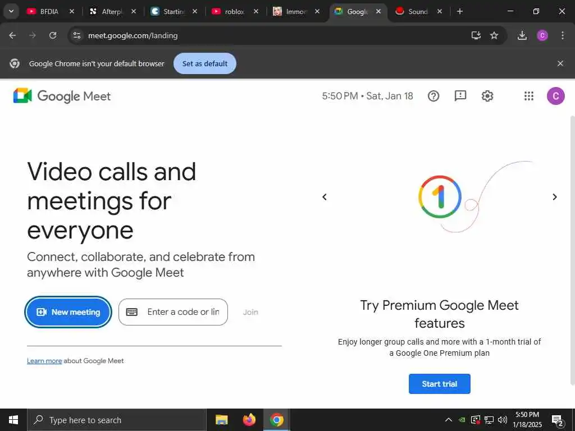Open the NVIDIA tray icon
This screenshot has height=431, width=575.
(462, 420)
